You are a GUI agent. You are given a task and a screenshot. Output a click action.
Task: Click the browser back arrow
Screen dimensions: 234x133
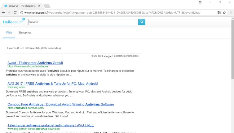click(3, 13)
